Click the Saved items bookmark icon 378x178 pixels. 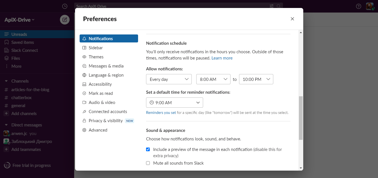tap(6, 42)
